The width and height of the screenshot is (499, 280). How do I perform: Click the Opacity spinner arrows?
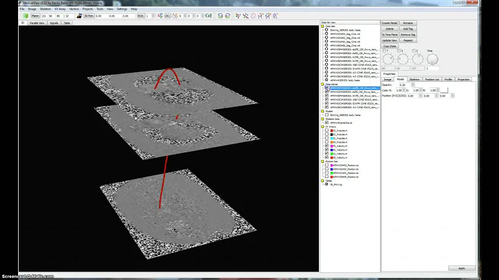coord(413,85)
